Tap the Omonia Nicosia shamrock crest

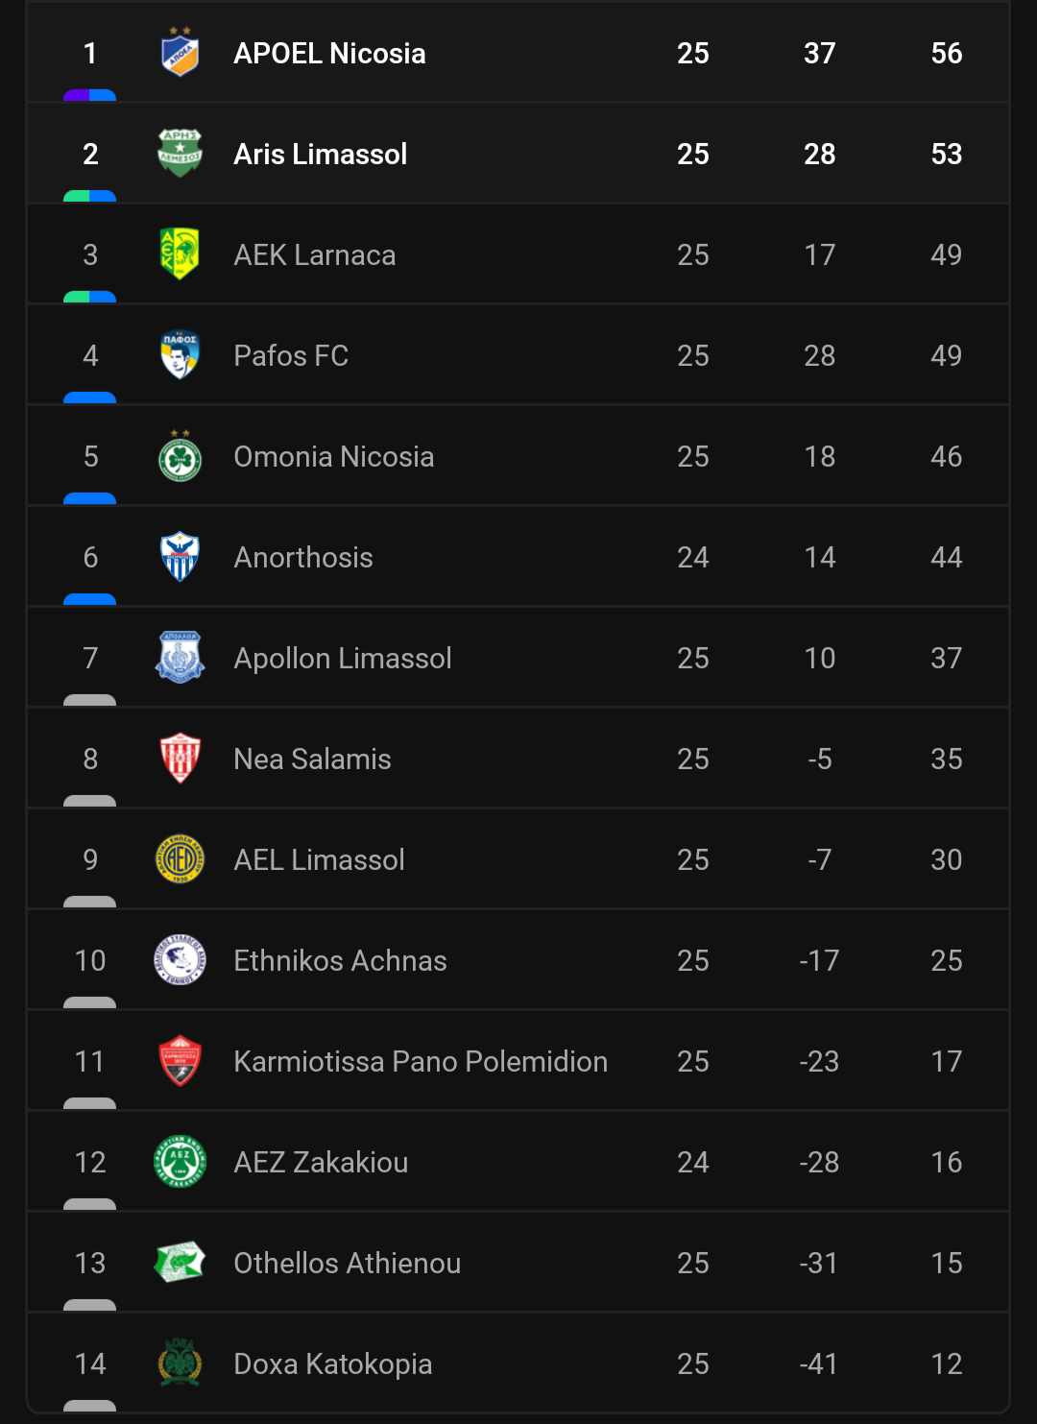(180, 456)
